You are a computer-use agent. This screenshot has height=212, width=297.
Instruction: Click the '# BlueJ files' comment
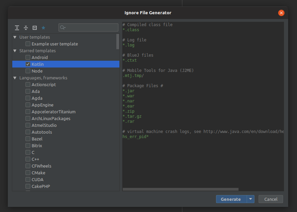(138, 55)
